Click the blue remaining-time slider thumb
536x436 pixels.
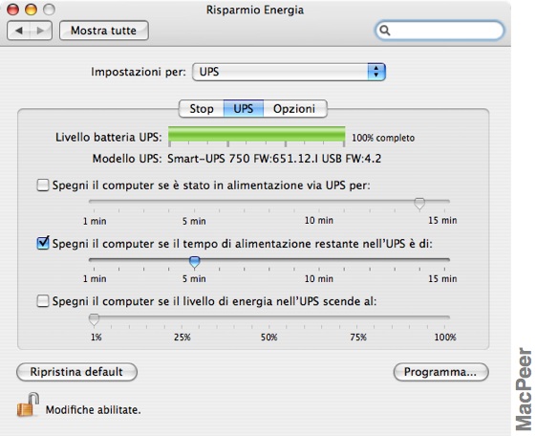(195, 262)
